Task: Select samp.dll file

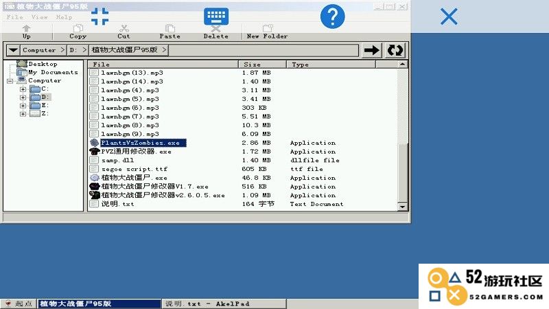Action: (117, 161)
